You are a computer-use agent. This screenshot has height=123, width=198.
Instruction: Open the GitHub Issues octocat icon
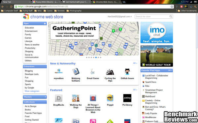[127, 72]
